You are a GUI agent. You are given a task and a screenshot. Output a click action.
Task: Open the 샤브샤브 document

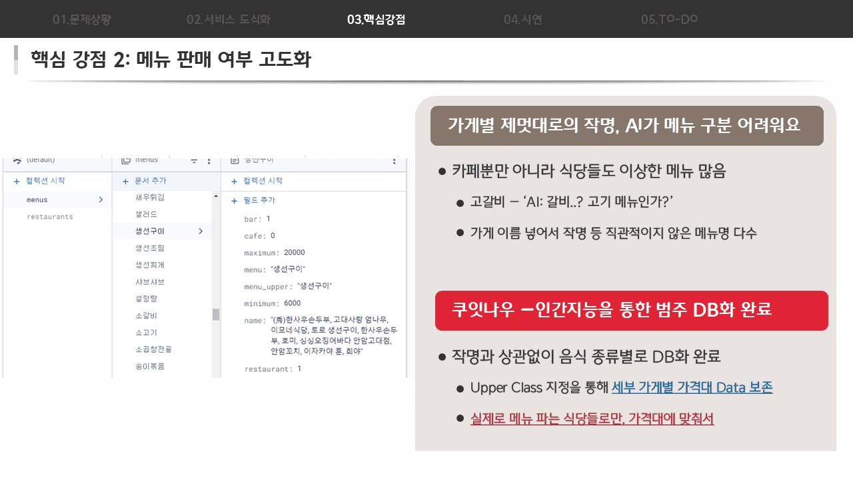150,282
